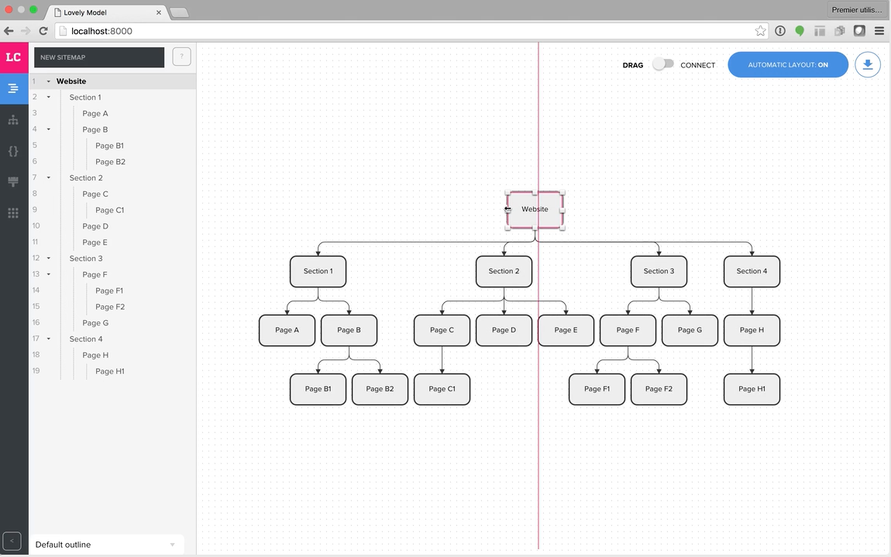Open the Default outline dropdown
Screen dimensions: 891x557
click(x=105, y=545)
